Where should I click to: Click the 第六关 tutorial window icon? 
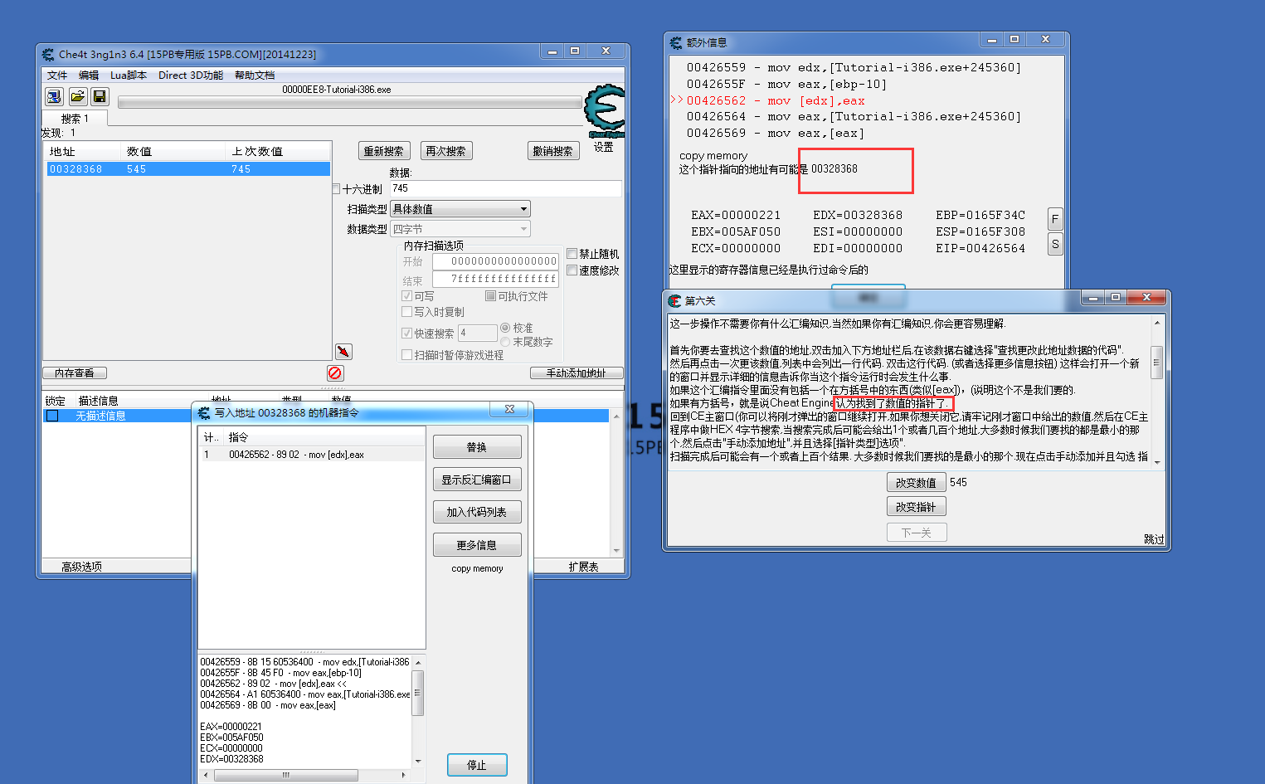674,300
